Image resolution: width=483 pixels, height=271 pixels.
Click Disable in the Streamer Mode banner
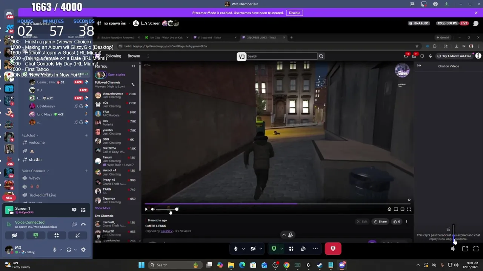tap(294, 13)
